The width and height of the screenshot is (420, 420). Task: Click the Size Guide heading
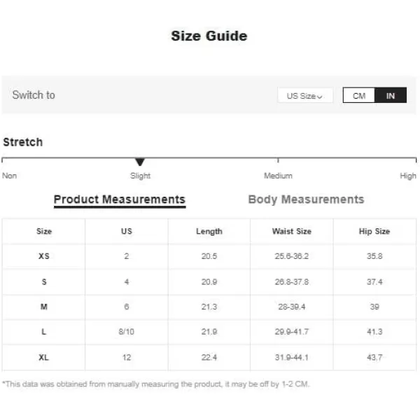coord(209,36)
